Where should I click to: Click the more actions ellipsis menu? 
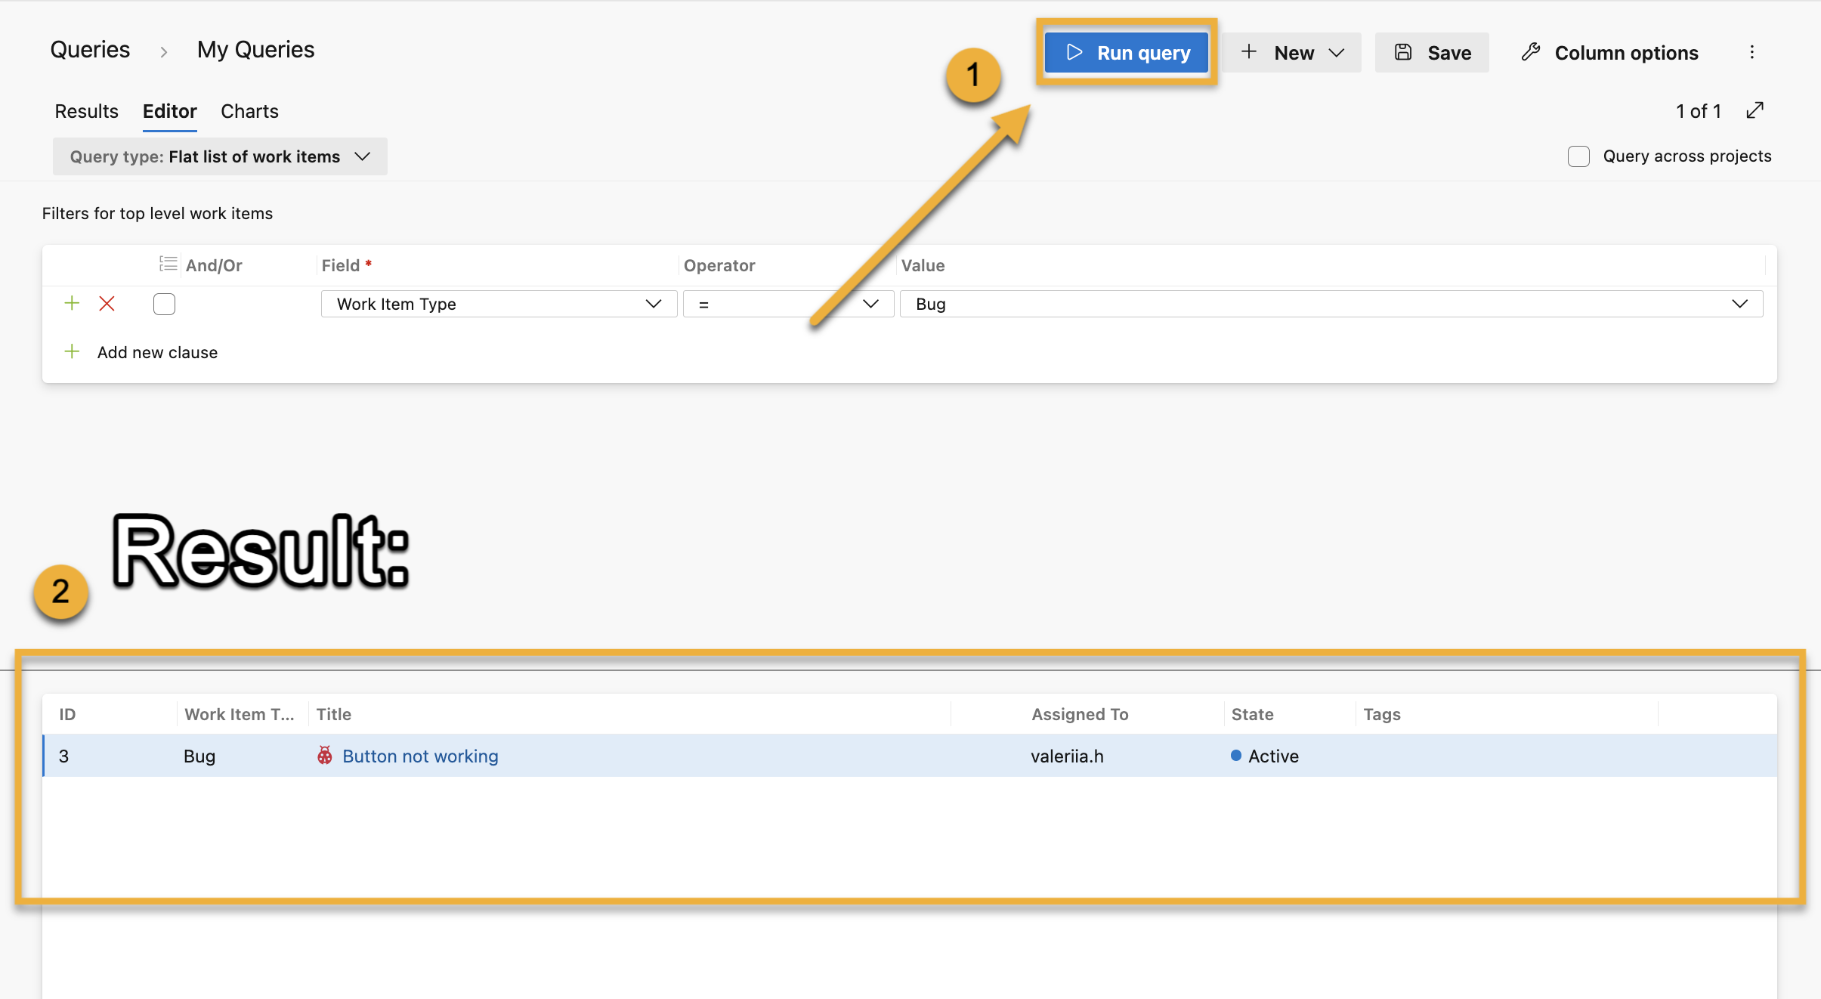point(1751,52)
